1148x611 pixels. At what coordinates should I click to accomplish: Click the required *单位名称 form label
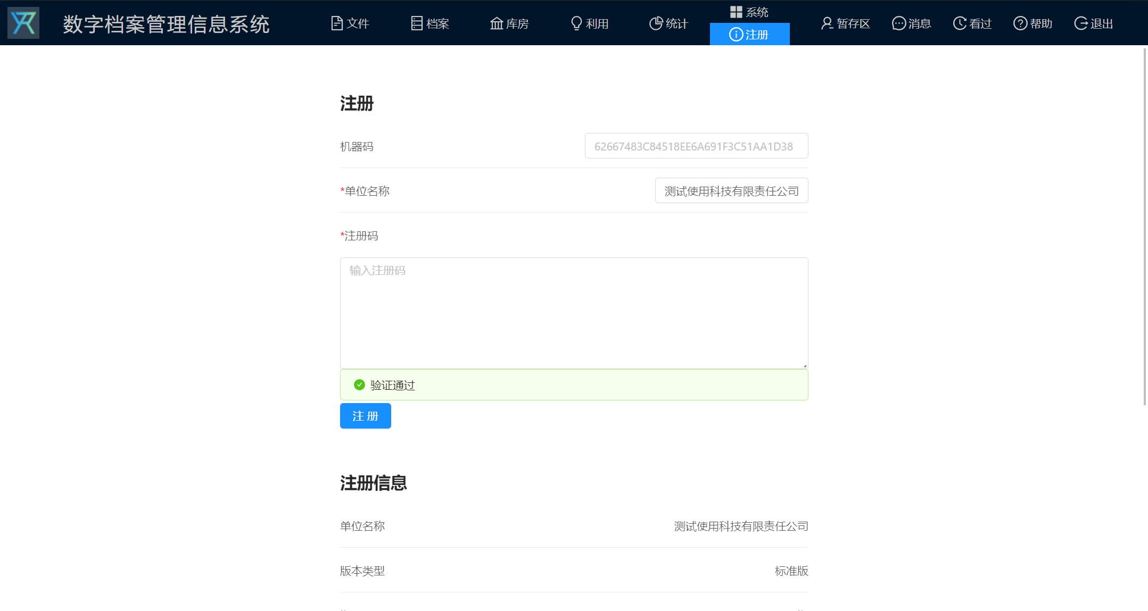365,191
